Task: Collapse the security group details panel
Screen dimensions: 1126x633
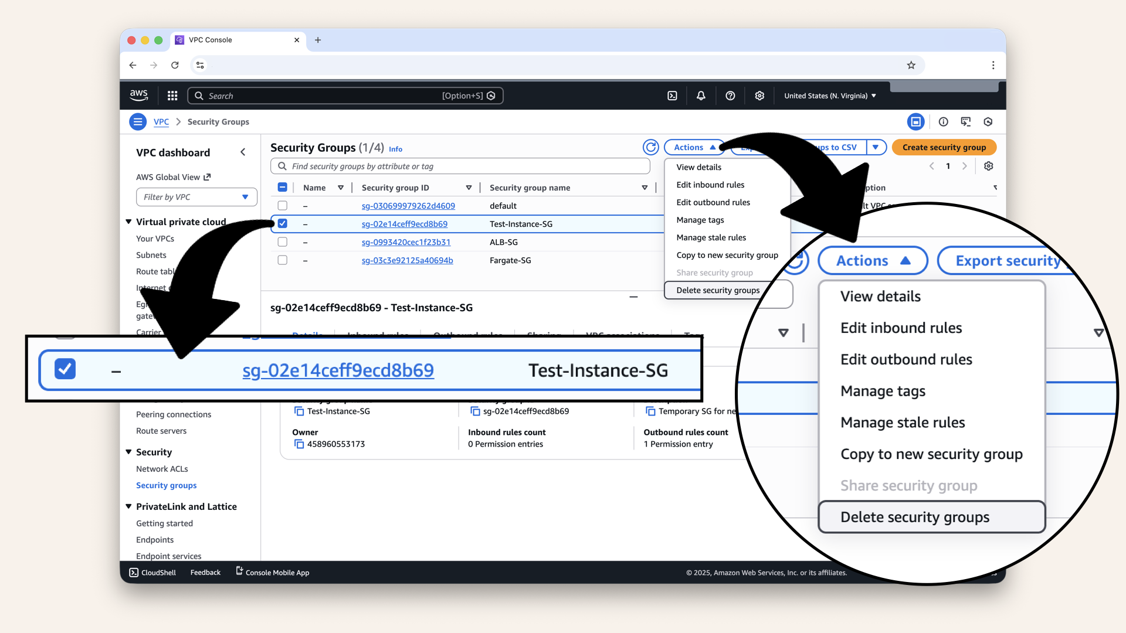Action: point(633,297)
